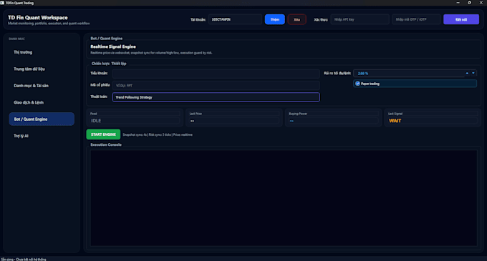Viewport: 487px width, 261px height.
Task: Click the API Key input field
Action: [360, 19]
